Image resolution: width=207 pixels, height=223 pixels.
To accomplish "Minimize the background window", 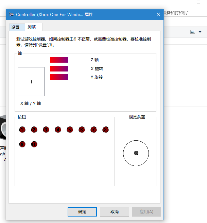I will [x=183, y=2].
